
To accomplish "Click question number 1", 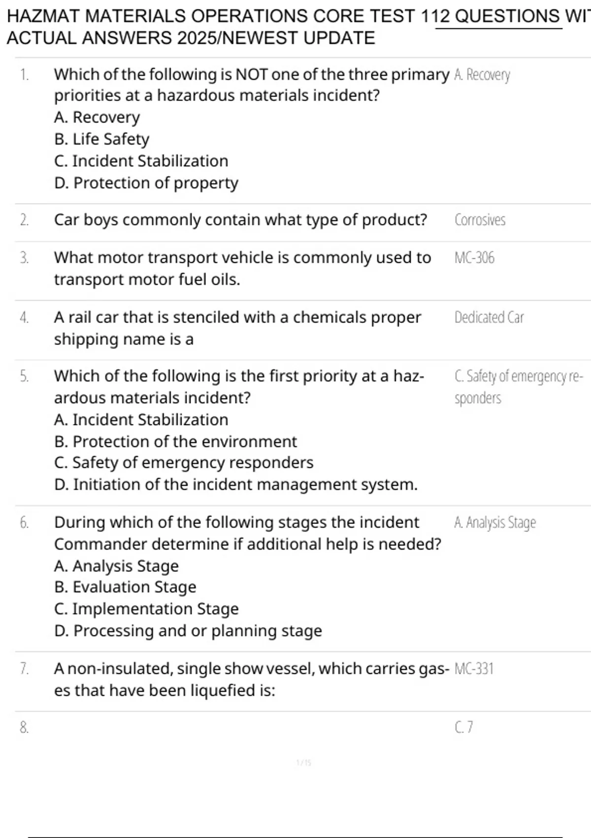I will (24, 75).
